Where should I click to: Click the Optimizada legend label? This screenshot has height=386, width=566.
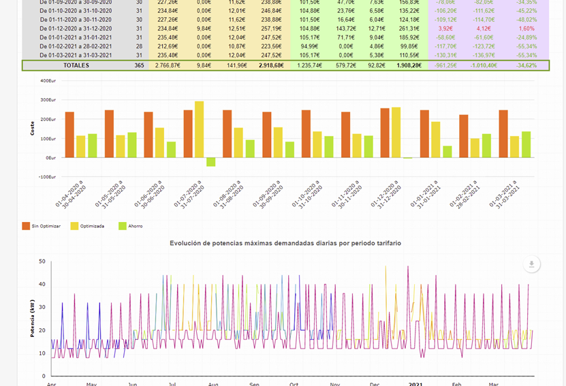tap(92, 226)
